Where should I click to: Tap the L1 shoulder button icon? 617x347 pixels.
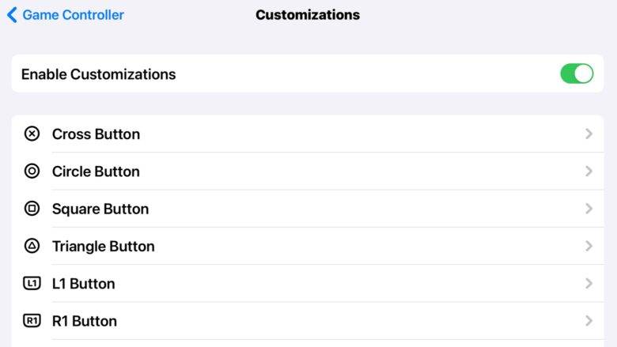click(32, 283)
